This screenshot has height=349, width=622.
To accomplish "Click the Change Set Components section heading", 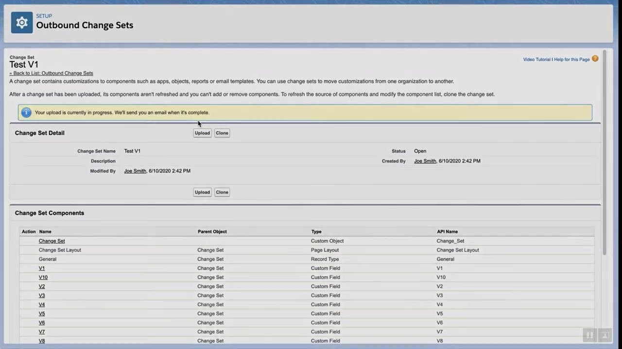I will [x=50, y=213].
